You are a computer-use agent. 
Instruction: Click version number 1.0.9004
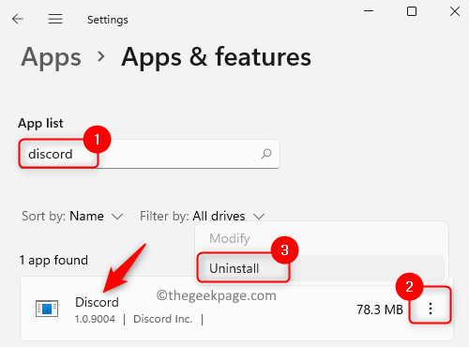[95, 319]
